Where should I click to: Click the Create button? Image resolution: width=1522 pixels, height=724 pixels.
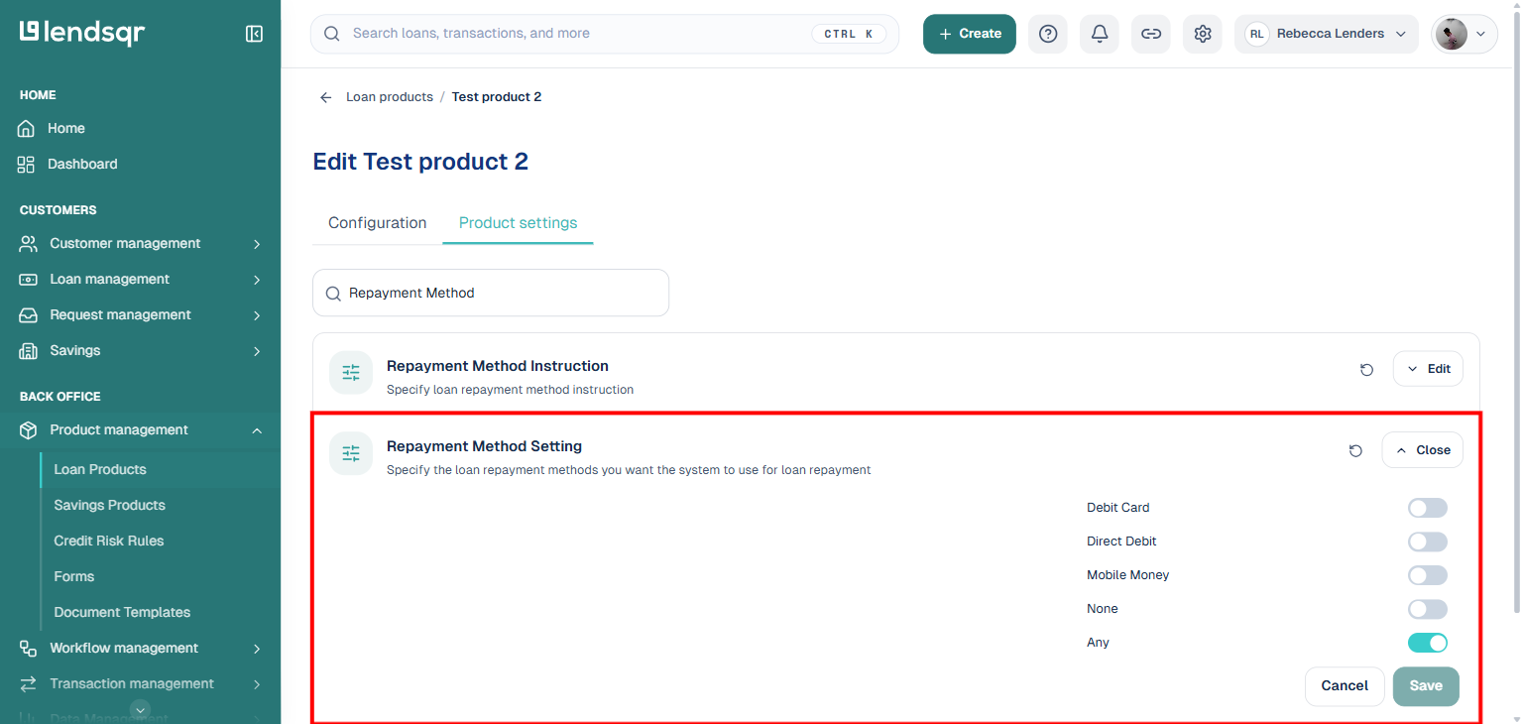point(970,34)
